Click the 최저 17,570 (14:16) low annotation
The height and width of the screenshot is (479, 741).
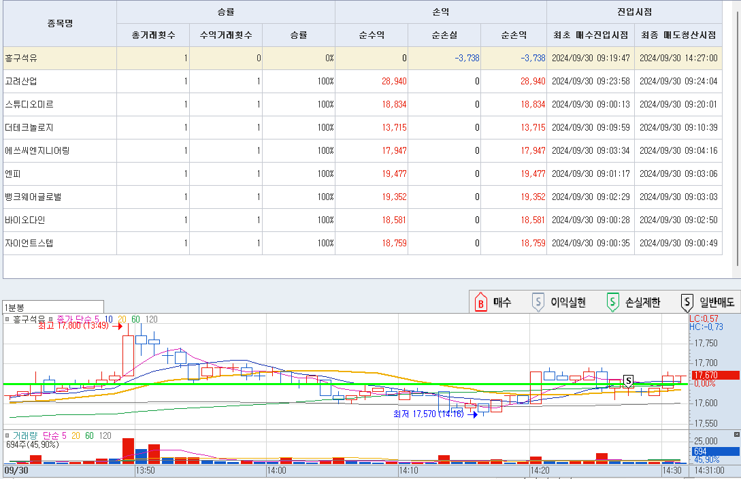coord(429,414)
